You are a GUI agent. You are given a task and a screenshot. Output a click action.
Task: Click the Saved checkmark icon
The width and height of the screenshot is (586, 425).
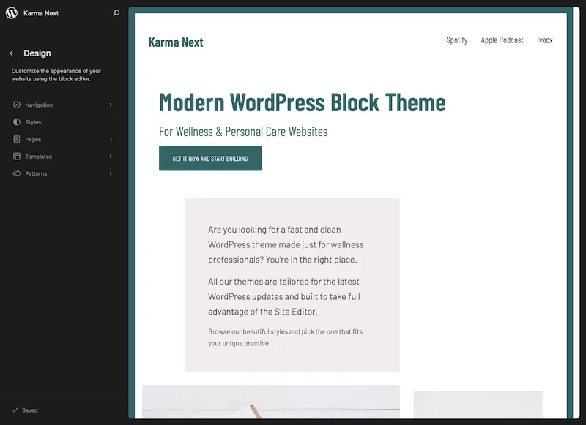15,410
